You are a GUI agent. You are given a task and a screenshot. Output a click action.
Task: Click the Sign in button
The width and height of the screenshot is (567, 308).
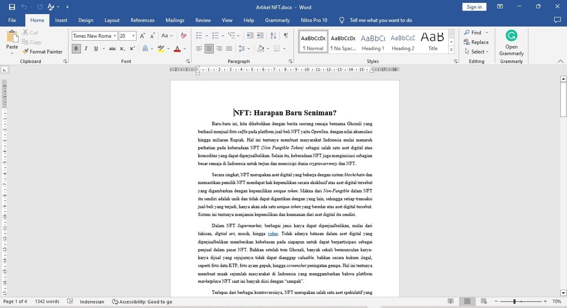(x=474, y=7)
